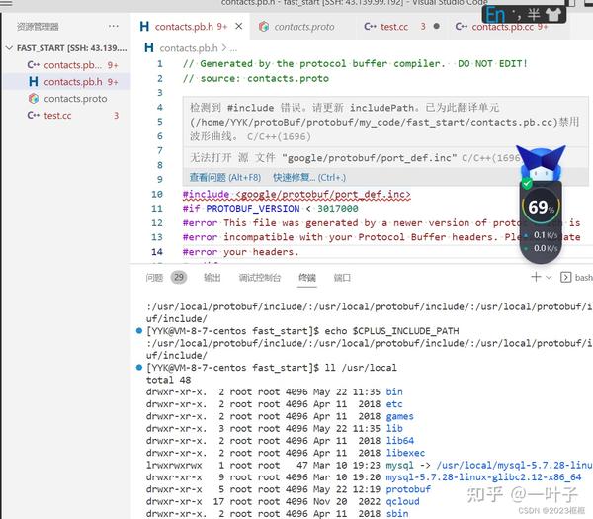Click the 69% memory accelerator ball widget

[x=541, y=207]
